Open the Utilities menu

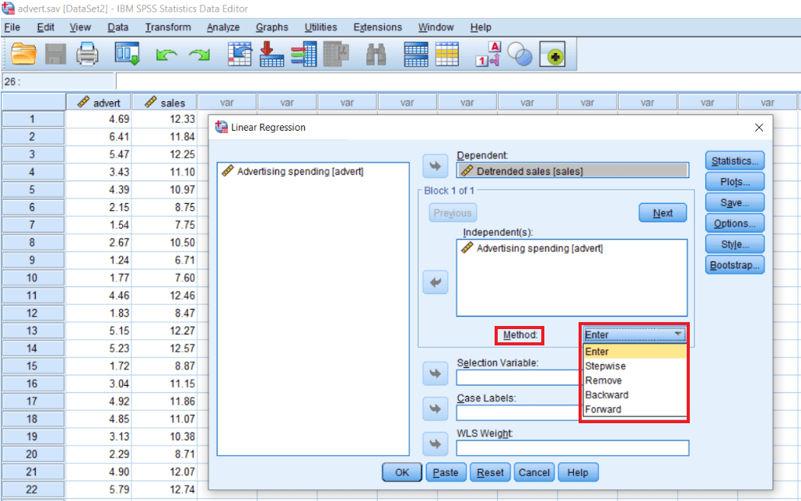321,27
